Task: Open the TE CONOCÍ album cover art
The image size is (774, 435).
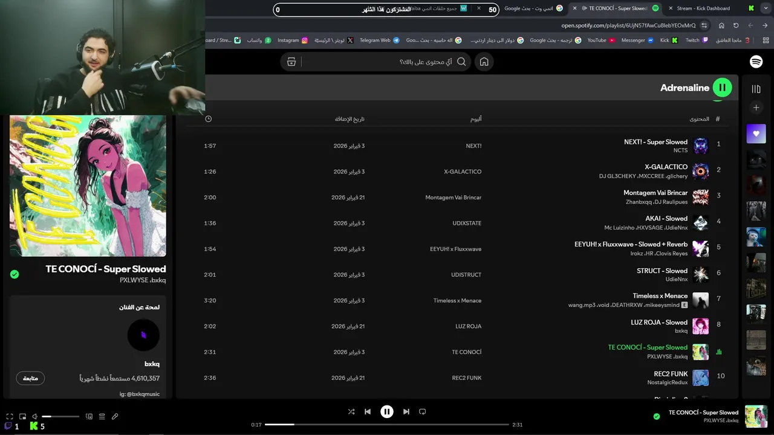Action: point(88,186)
